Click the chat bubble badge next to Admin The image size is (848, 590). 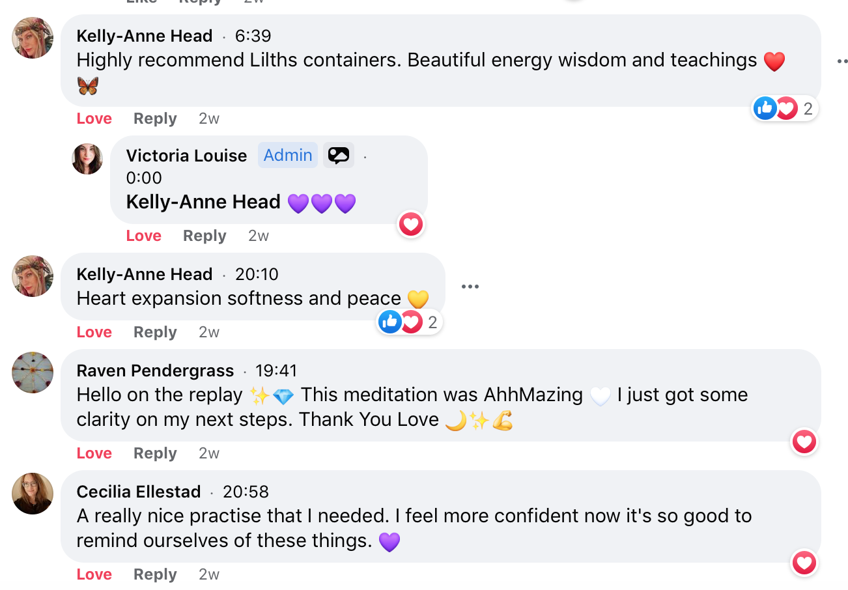pyautogui.click(x=339, y=156)
